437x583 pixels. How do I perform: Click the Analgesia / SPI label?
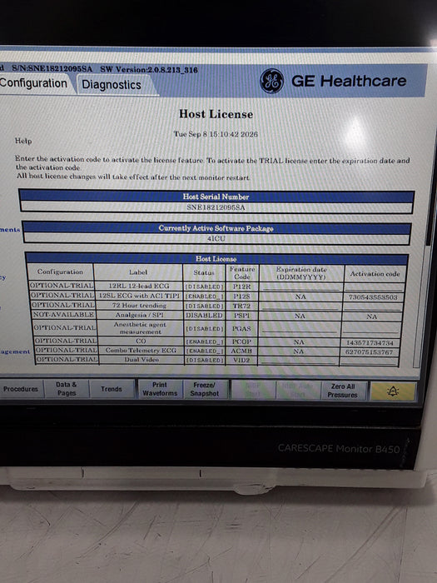coord(139,315)
